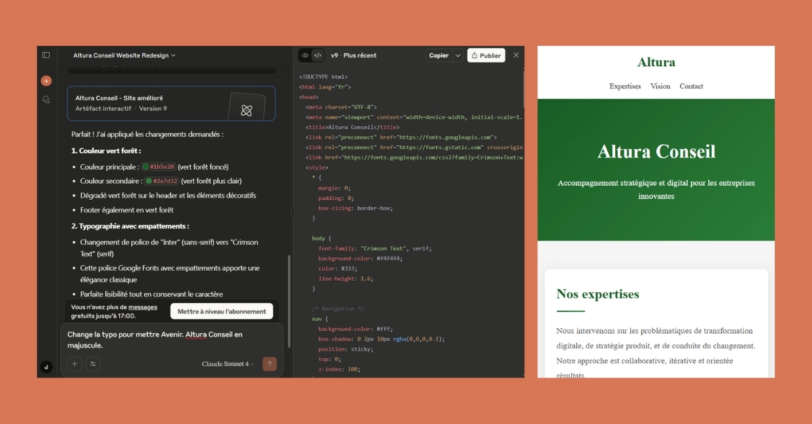Send the message with arrow button
This screenshot has width=812, height=424.
[x=269, y=364]
